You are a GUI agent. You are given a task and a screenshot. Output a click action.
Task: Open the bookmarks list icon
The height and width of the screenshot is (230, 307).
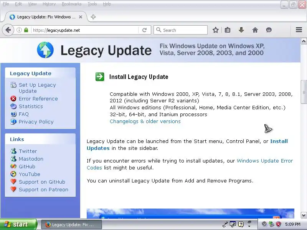228,30
